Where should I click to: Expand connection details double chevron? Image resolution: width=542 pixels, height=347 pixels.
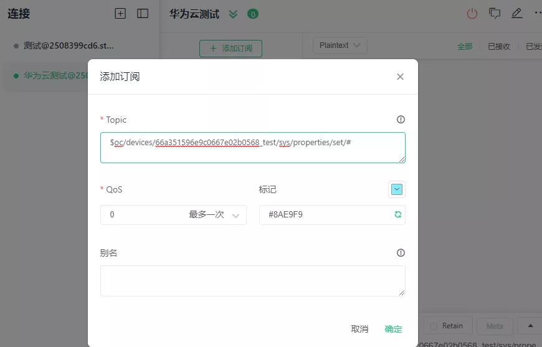pyautogui.click(x=233, y=14)
